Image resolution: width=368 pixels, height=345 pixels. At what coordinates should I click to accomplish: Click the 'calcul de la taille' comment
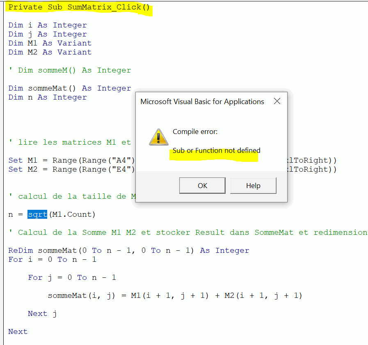pyautogui.click(x=72, y=196)
